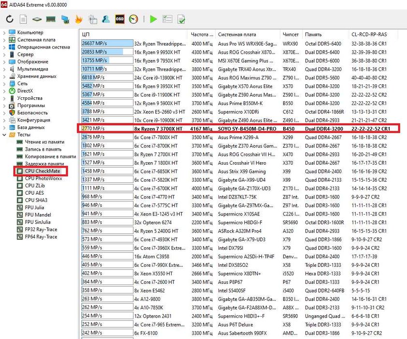Image resolution: width=407 pixels, height=339 pixels.
Task: Sort by CL-RCD-RP-RAS column header
Action: tap(373, 34)
